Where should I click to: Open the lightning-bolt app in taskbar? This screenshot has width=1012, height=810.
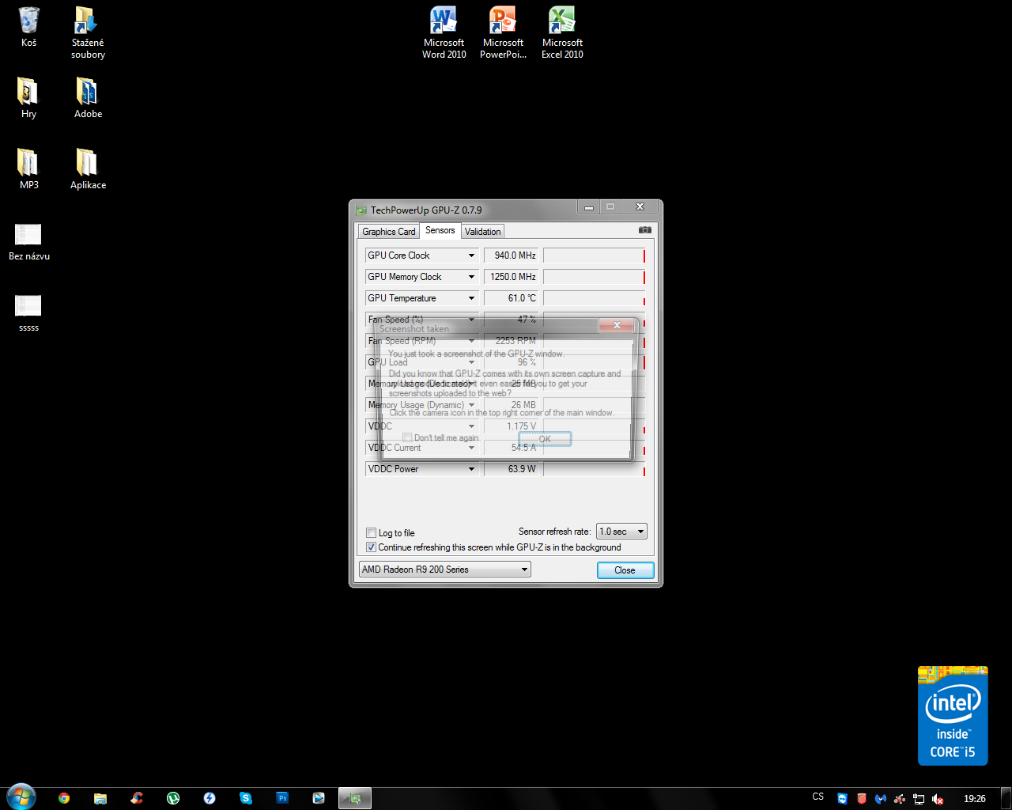coord(210,798)
